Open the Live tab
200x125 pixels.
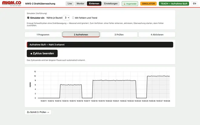pyautogui.click(x=70, y=4)
